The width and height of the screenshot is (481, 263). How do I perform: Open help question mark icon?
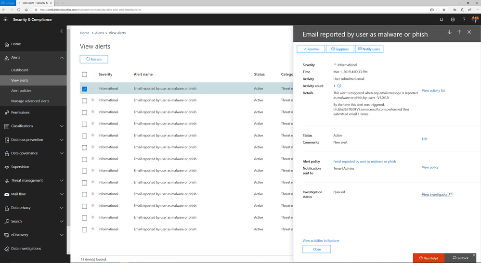click(464, 19)
